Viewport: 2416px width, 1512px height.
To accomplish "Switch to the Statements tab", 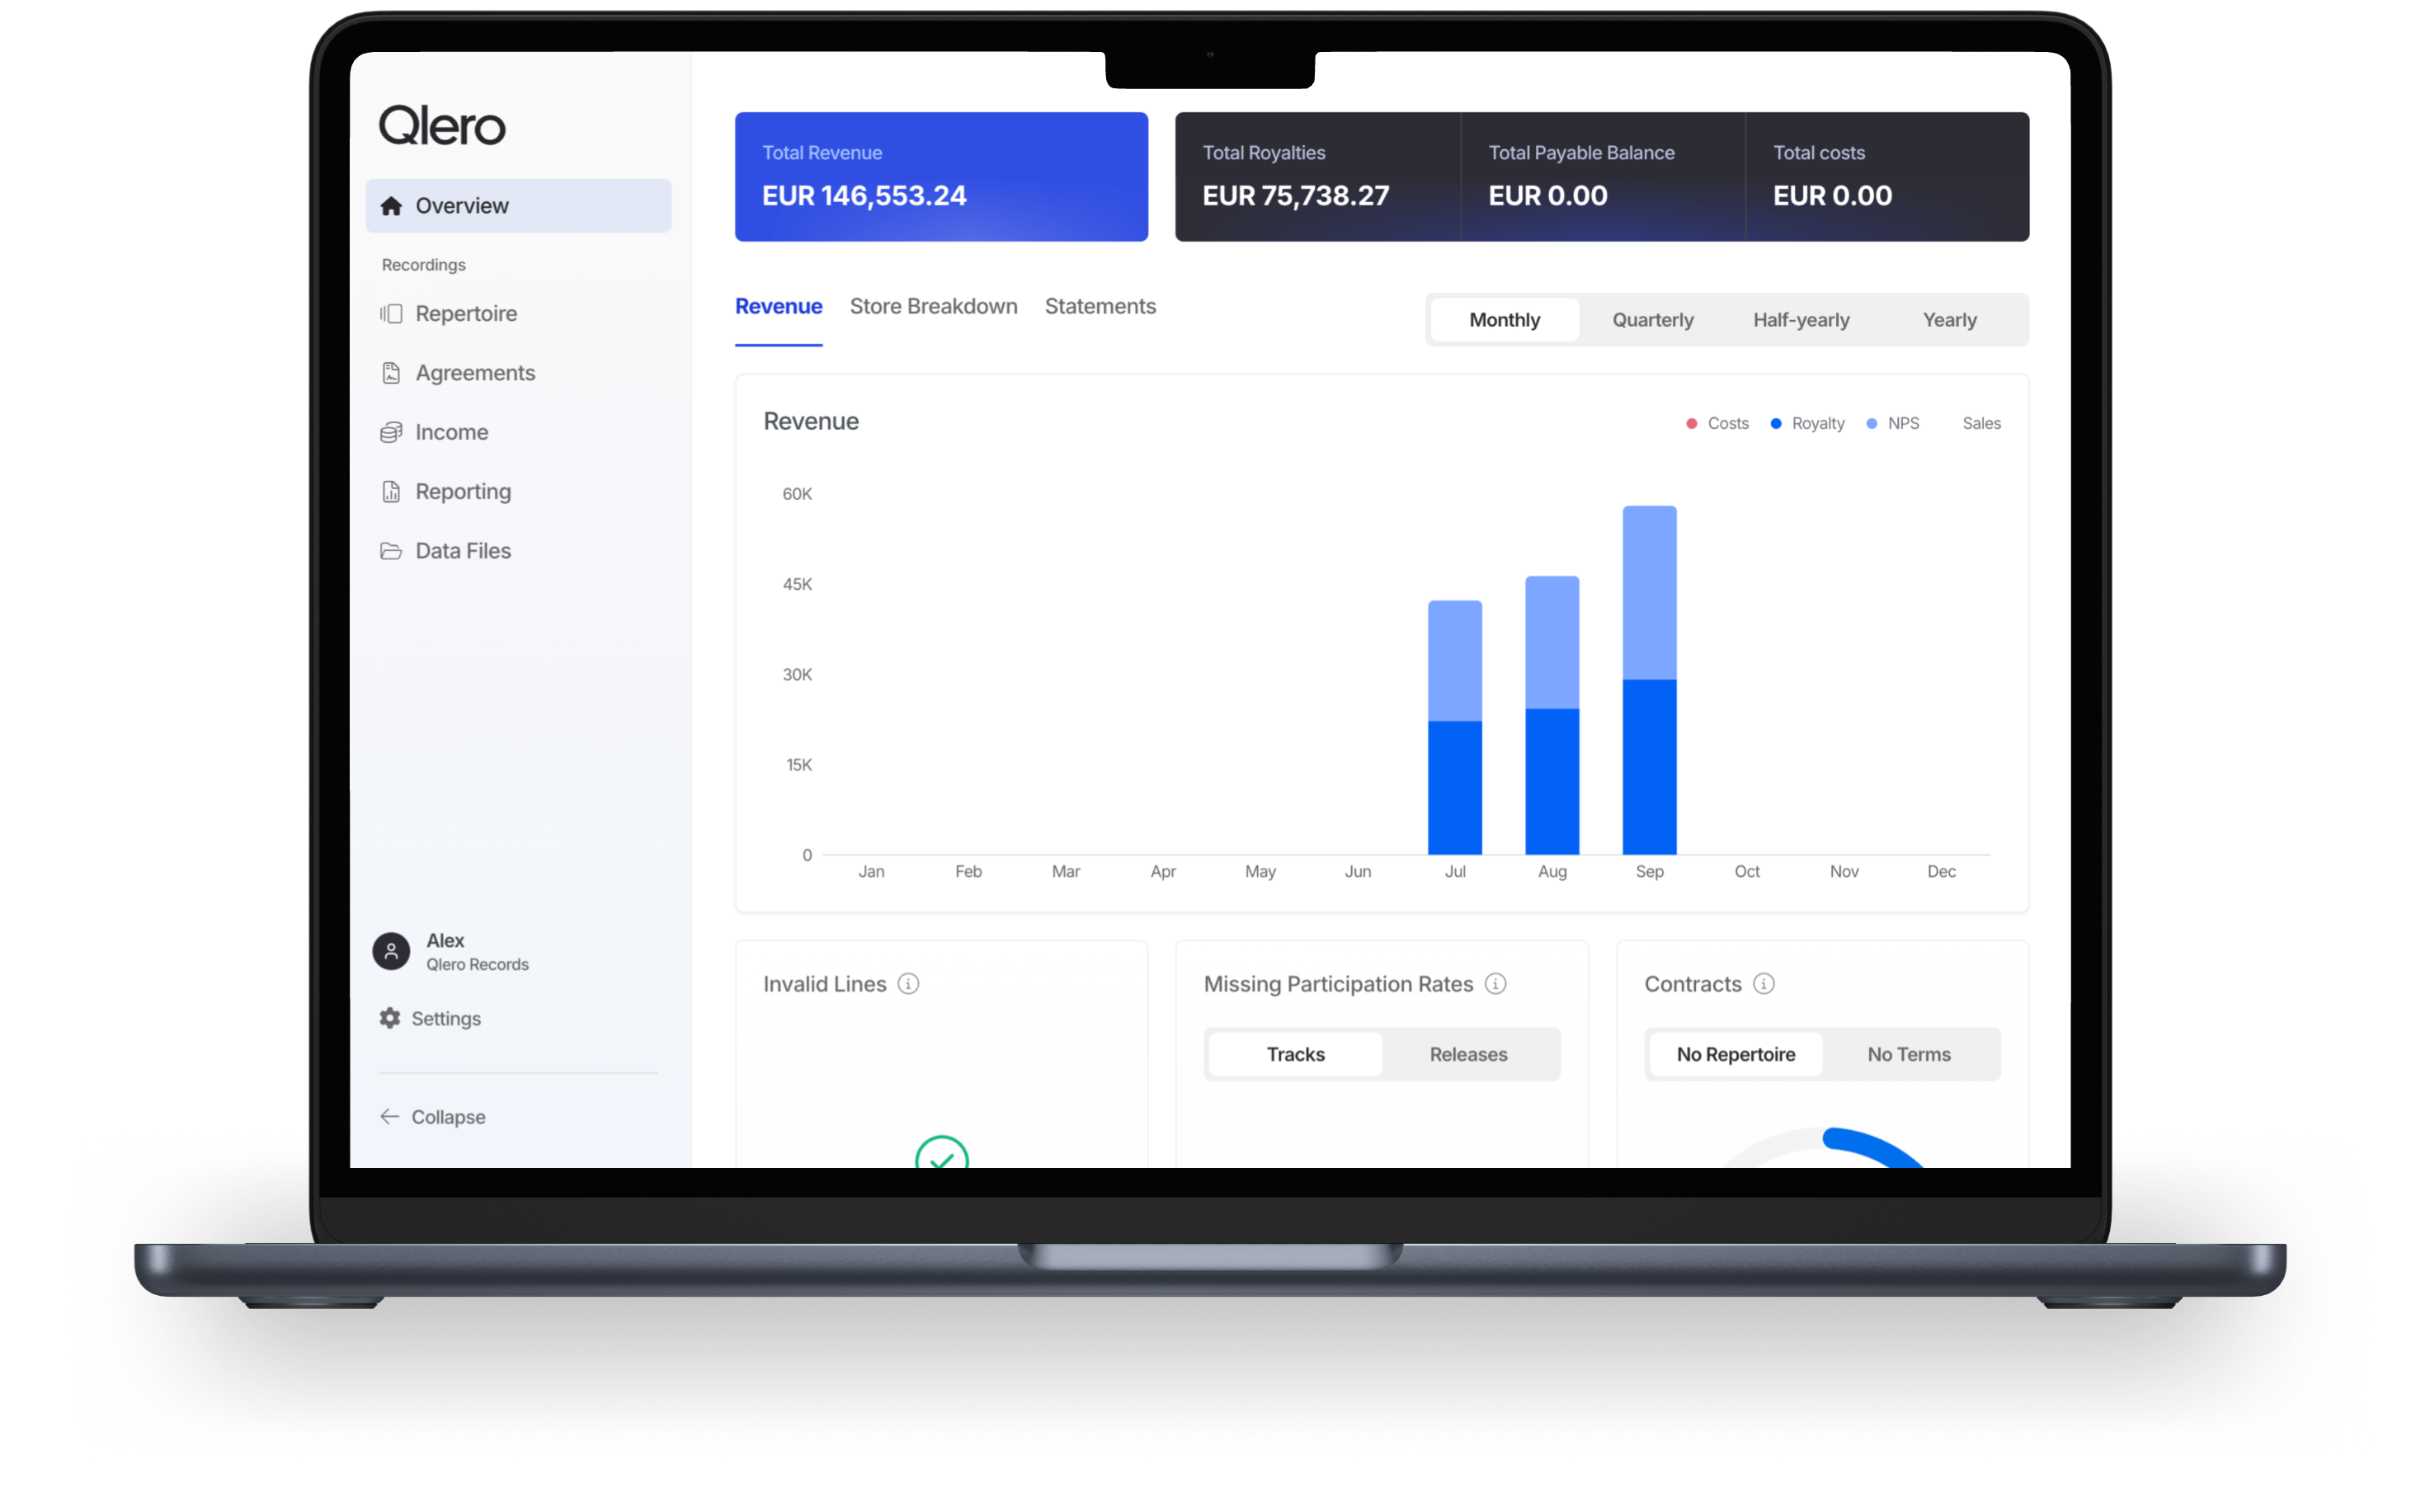I will tap(1100, 307).
